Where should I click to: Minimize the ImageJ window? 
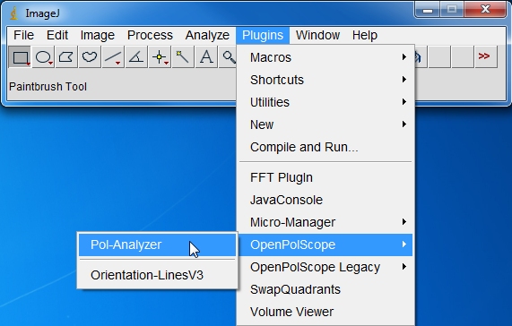(x=428, y=10)
